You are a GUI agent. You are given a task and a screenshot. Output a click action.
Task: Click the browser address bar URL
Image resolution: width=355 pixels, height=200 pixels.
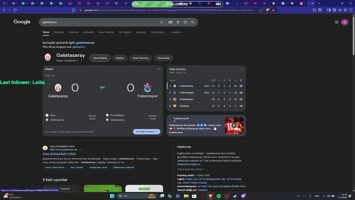[x=169, y=10]
